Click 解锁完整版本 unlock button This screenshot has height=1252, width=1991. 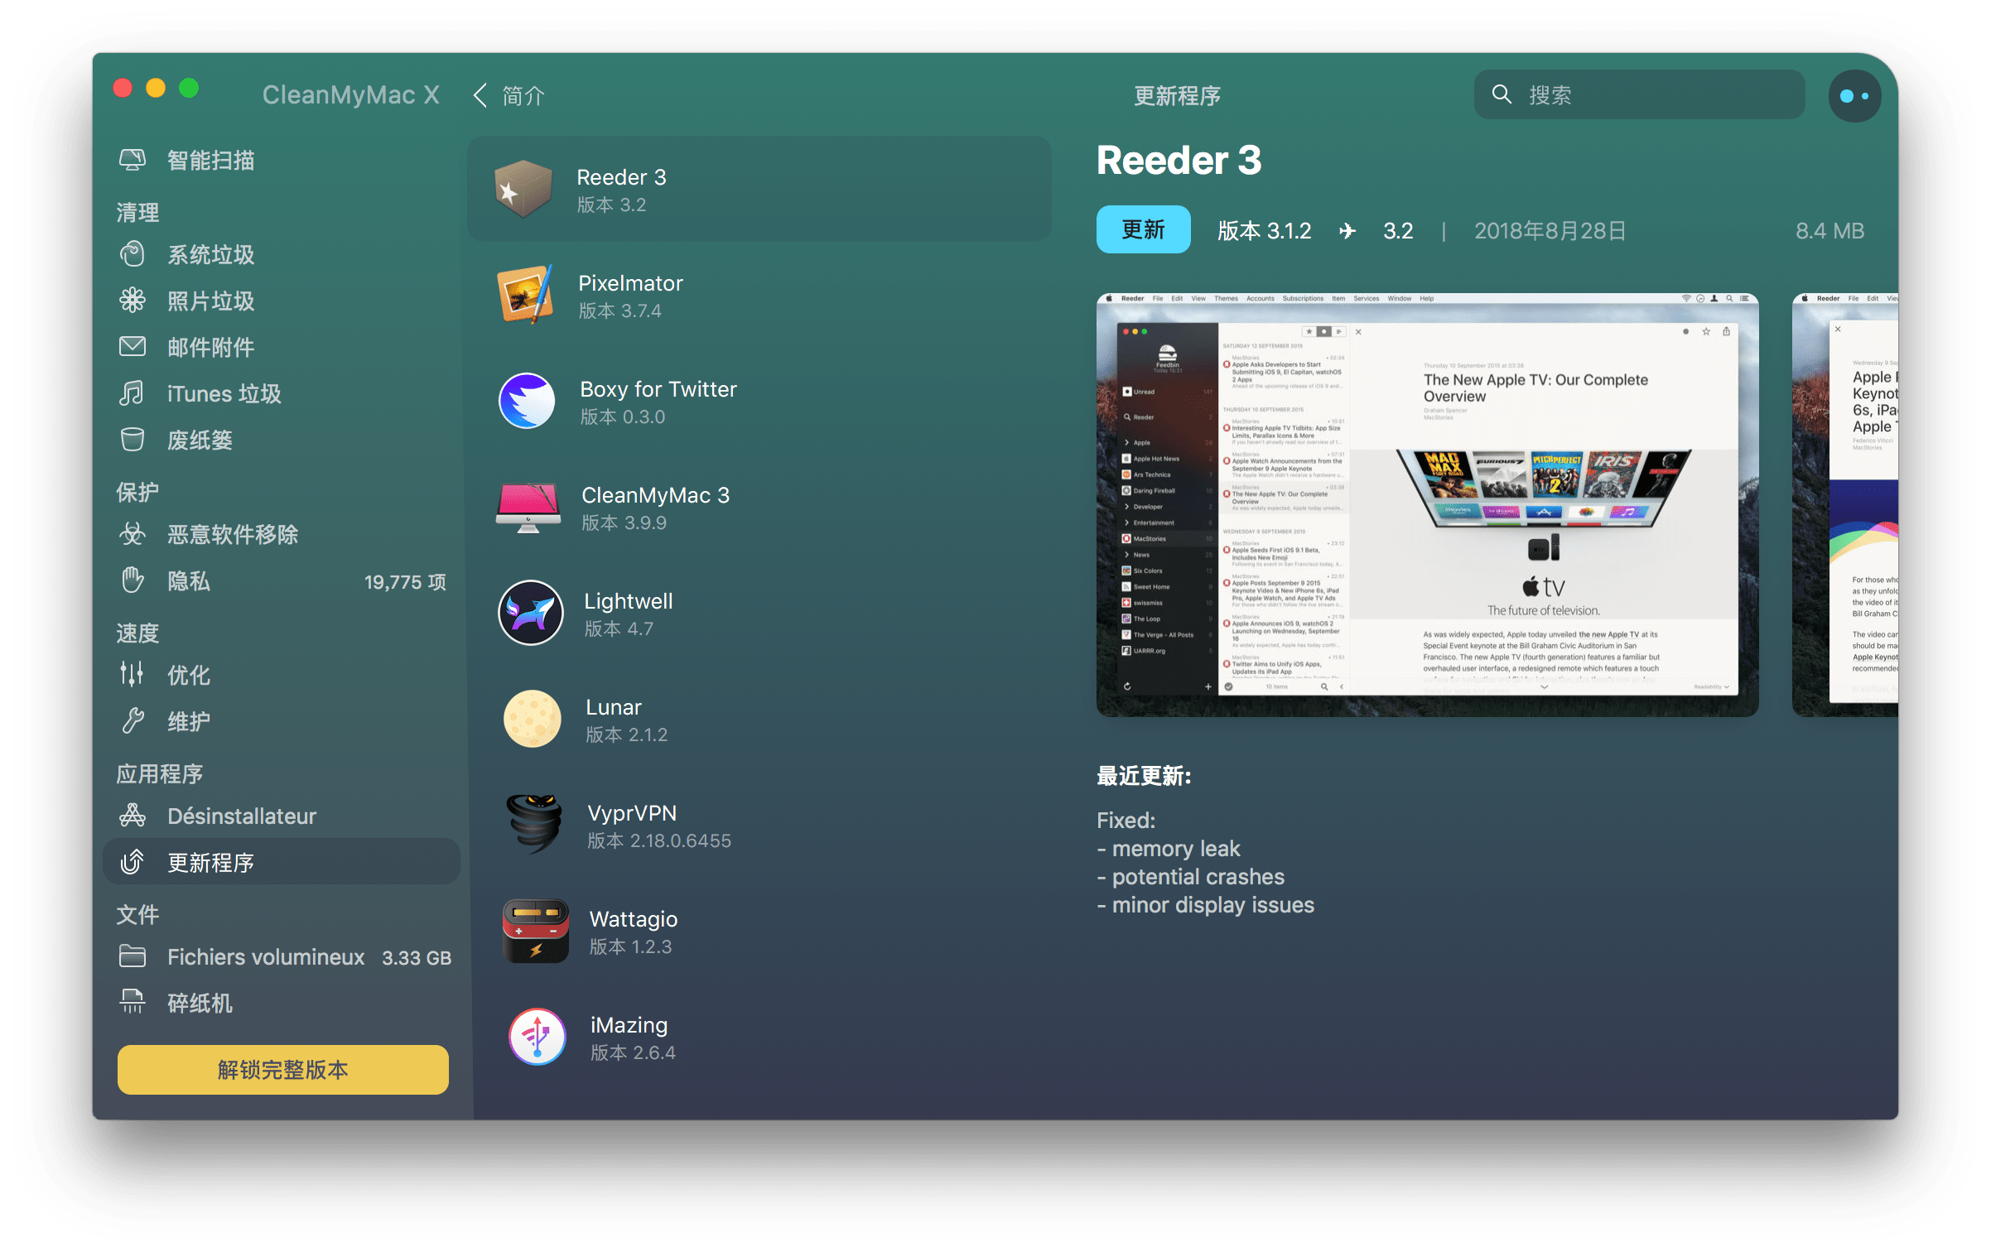[283, 1070]
